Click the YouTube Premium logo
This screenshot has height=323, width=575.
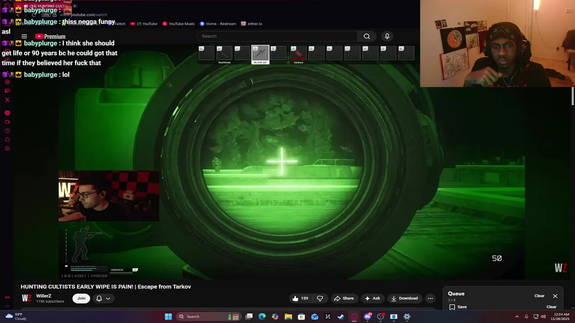coord(50,36)
